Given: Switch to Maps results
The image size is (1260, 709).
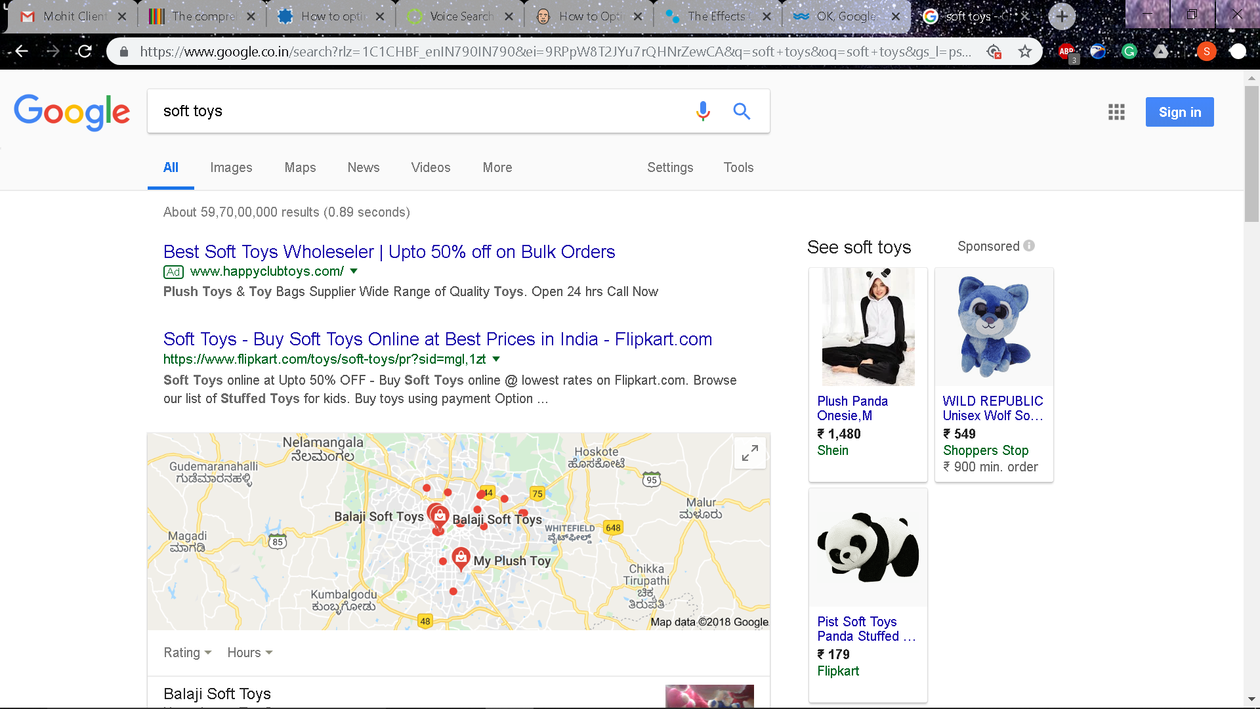Looking at the screenshot, I should pyautogui.click(x=300, y=167).
